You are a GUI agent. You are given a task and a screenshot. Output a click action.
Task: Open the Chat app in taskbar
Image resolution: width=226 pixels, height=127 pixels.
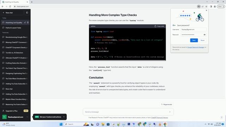(98, 124)
